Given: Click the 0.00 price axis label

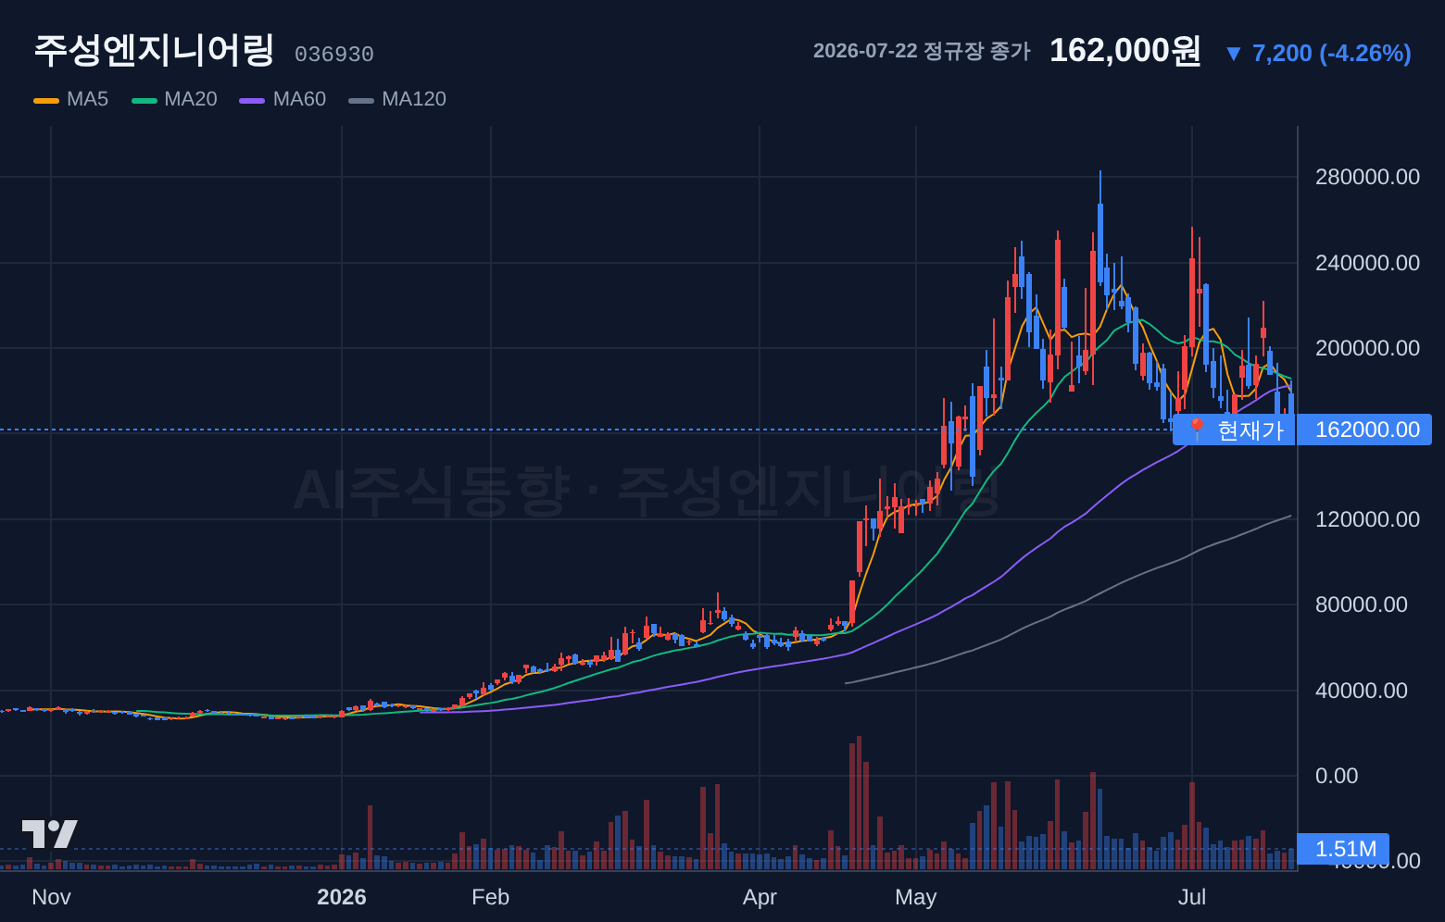Looking at the screenshot, I should [x=1337, y=776].
